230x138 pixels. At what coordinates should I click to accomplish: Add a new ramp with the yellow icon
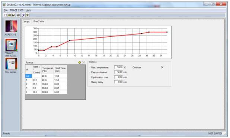point(80,62)
